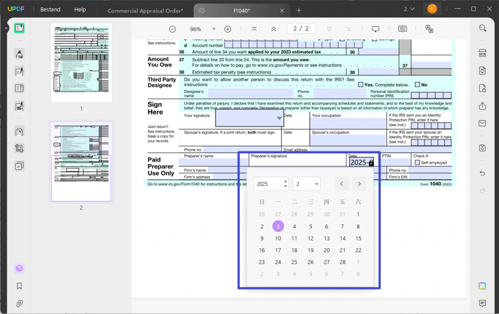Open the Help menu
Viewport: 499px width, 314px height.
[80, 9]
